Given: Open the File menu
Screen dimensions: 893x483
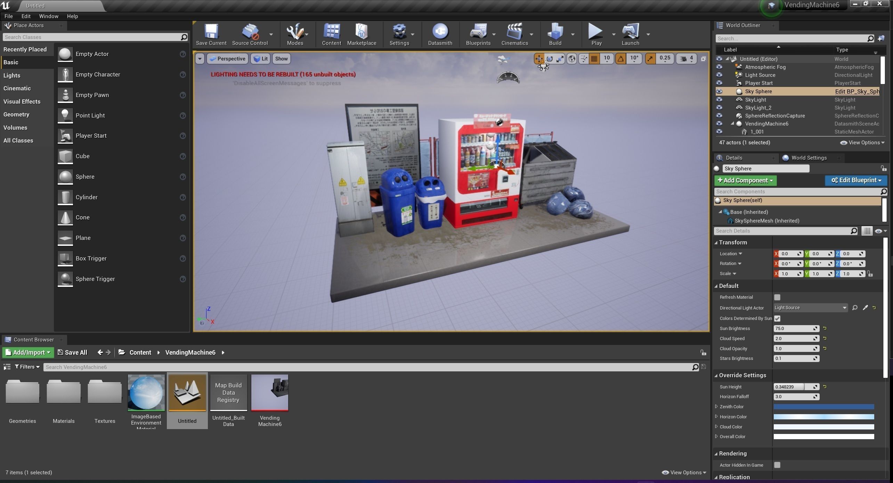Looking at the screenshot, I should (x=8, y=16).
